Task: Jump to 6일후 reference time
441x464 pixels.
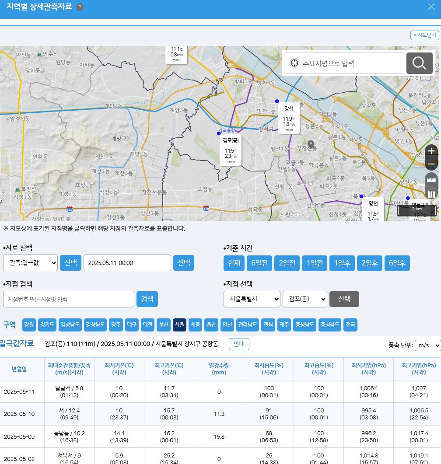Action: (x=397, y=263)
